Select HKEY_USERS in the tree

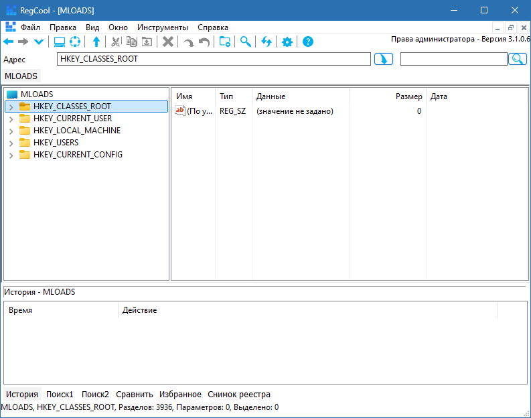point(56,142)
